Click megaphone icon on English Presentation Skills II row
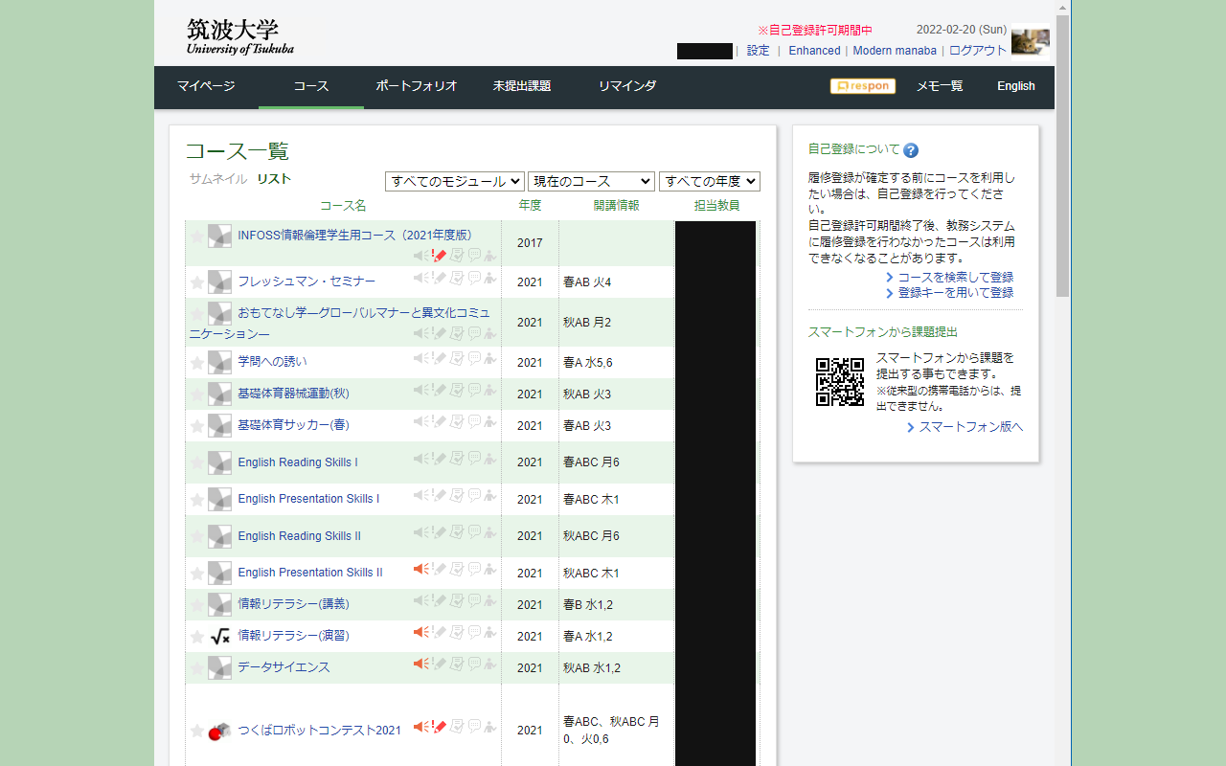1226x766 pixels. coord(419,568)
